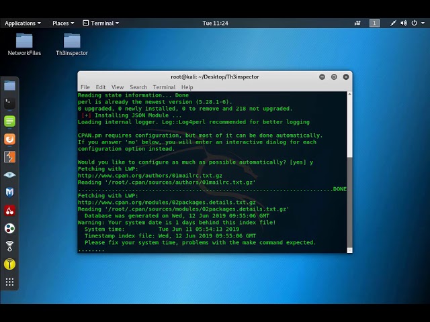Click the screen recorder icon in top bar
The width and height of the screenshot is (430, 322).
(357, 23)
